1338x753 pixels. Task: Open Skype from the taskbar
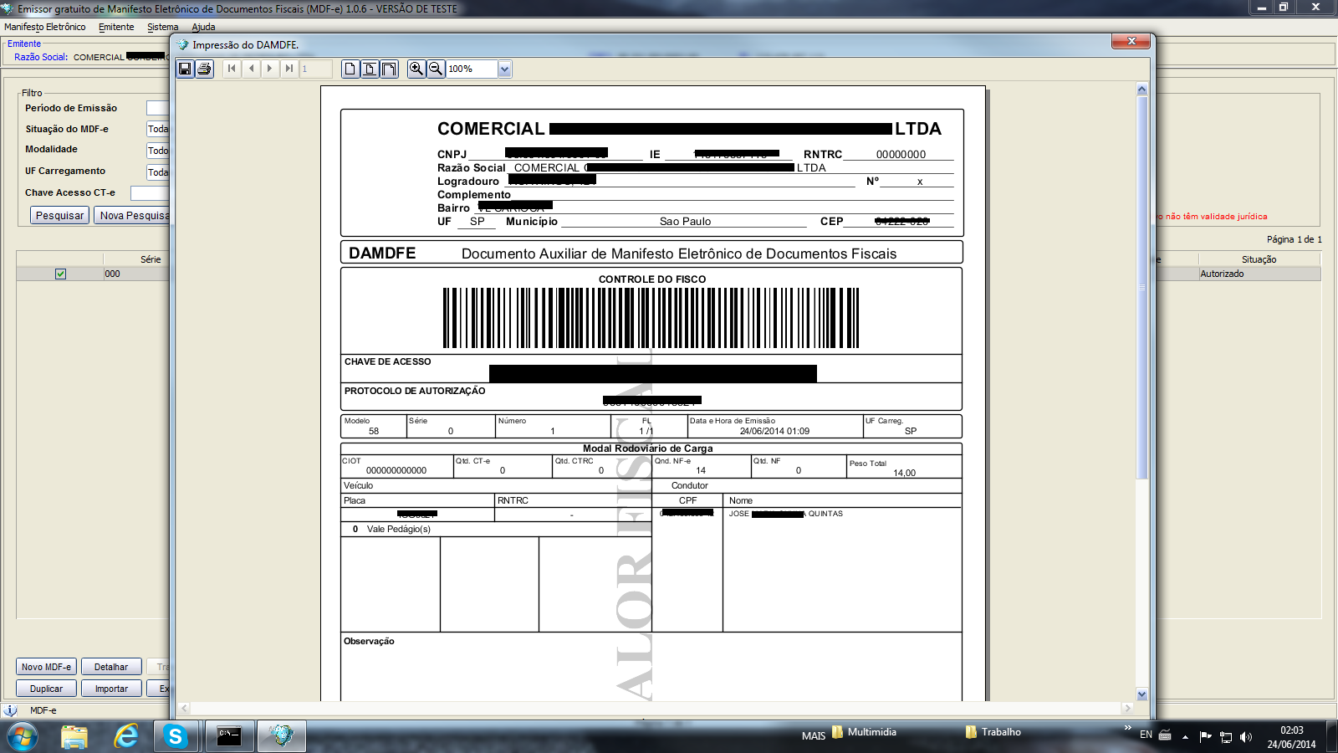click(176, 736)
